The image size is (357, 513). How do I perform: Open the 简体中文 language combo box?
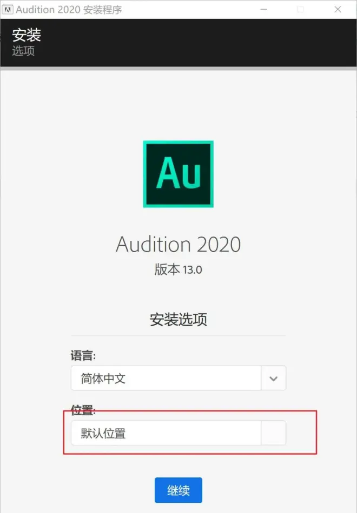tap(166, 379)
